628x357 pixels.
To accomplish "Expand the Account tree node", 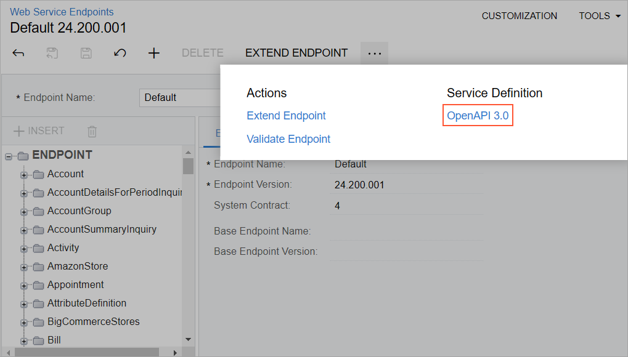I will click(24, 175).
